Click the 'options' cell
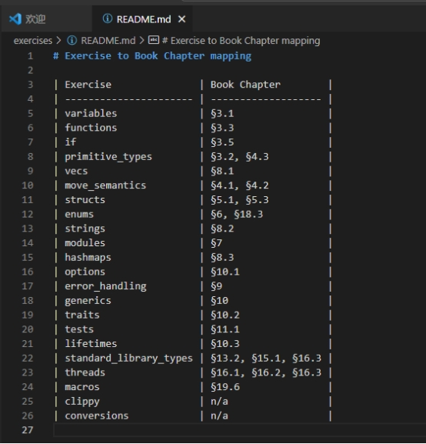 coord(85,272)
